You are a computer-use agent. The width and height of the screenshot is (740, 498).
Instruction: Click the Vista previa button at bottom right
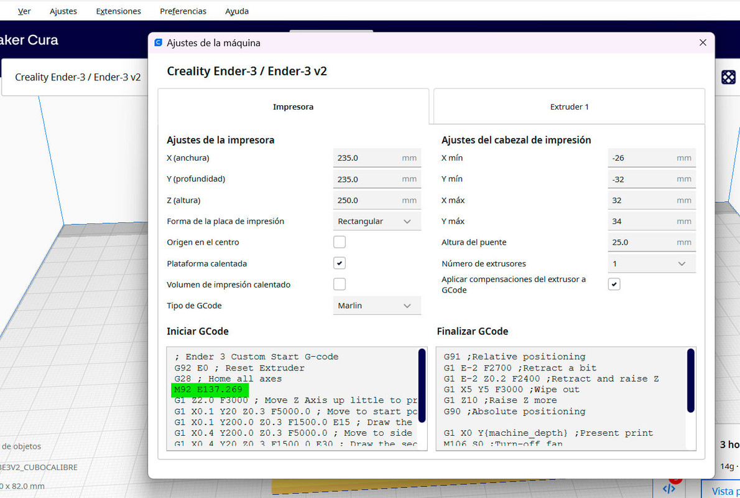click(722, 490)
